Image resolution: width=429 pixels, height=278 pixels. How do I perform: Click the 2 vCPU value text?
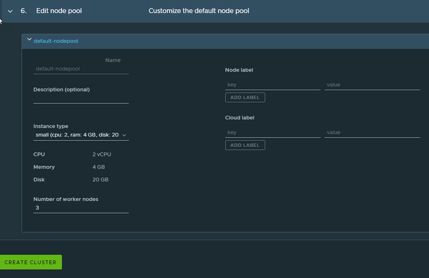[x=102, y=154]
